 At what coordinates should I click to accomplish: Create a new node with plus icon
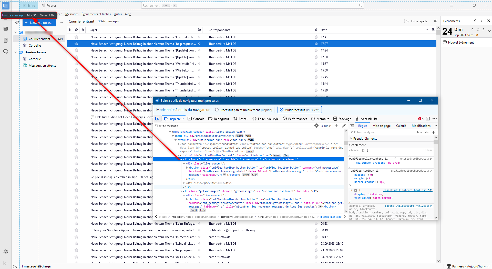pyautogui.click(x=337, y=126)
